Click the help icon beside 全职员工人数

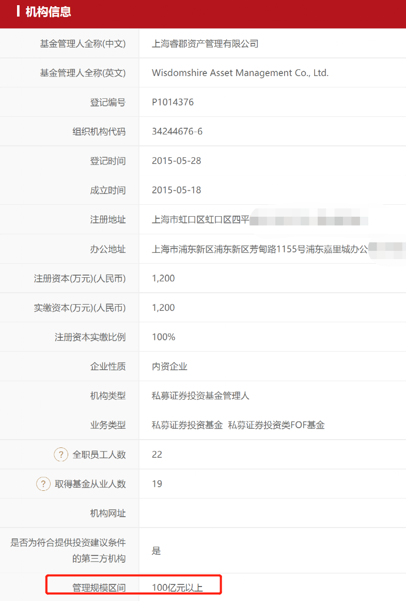(61, 455)
